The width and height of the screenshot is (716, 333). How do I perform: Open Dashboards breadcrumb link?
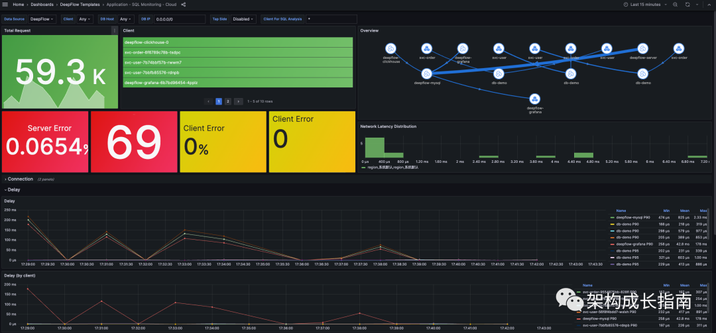click(x=42, y=4)
